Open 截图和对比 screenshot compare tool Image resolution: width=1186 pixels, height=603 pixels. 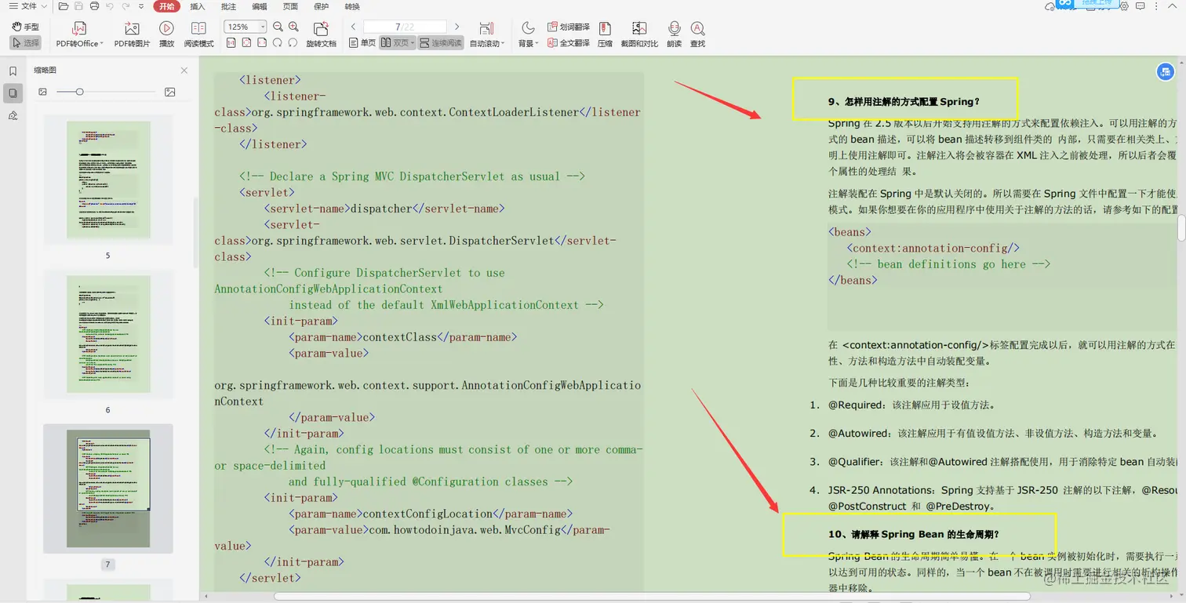pos(639,35)
